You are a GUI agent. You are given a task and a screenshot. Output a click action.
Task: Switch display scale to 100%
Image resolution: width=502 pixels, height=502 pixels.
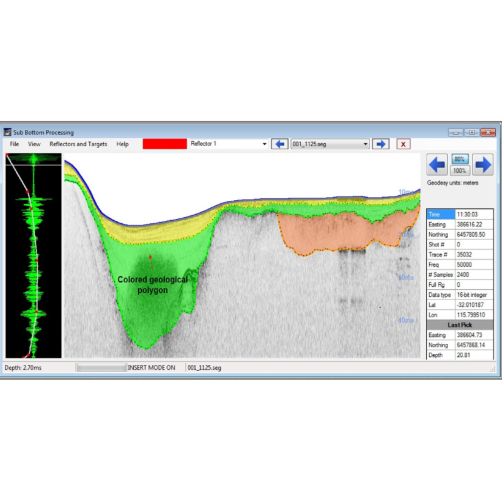(459, 169)
